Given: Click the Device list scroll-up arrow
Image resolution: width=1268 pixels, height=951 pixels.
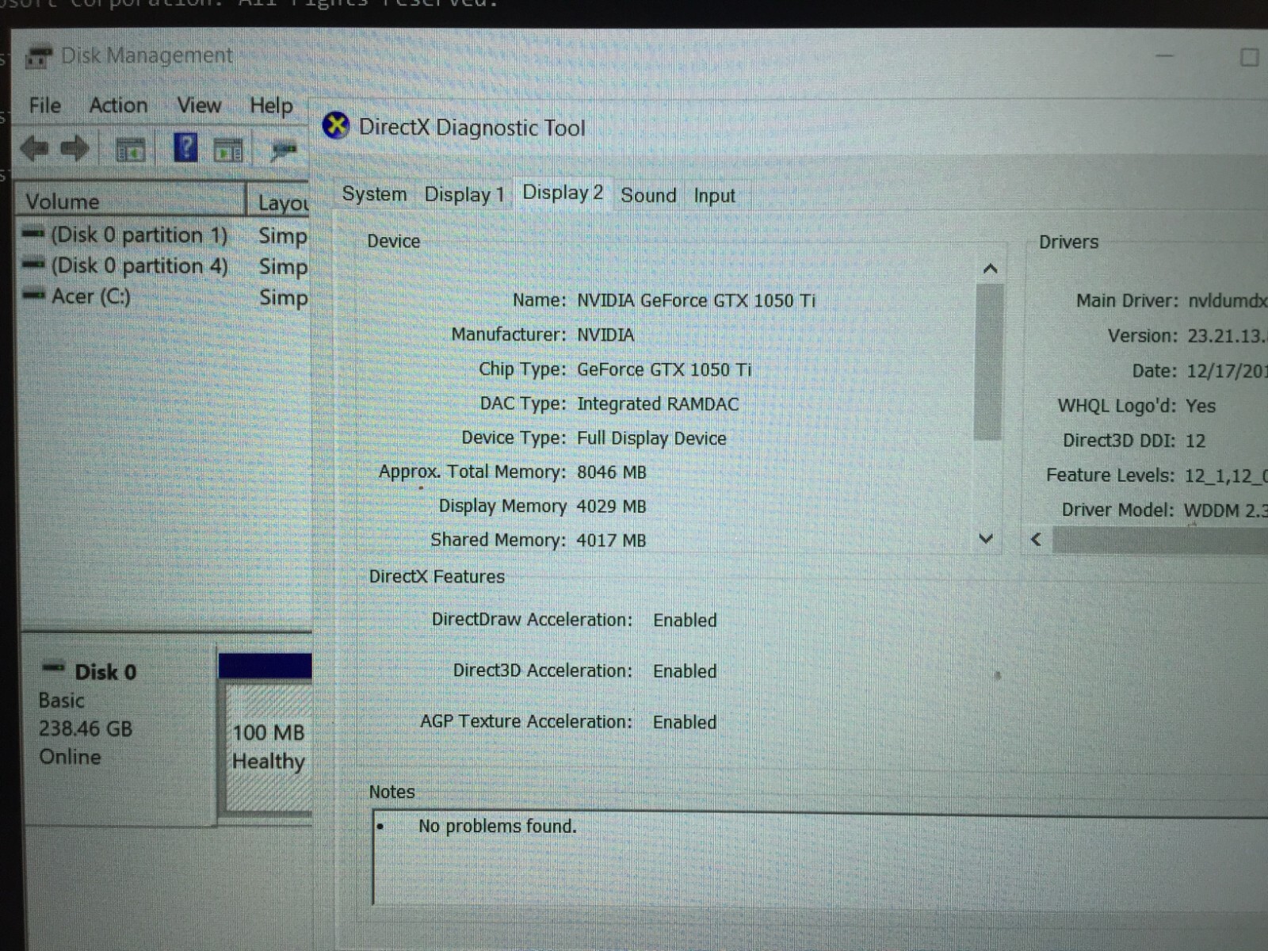Looking at the screenshot, I should click(989, 269).
